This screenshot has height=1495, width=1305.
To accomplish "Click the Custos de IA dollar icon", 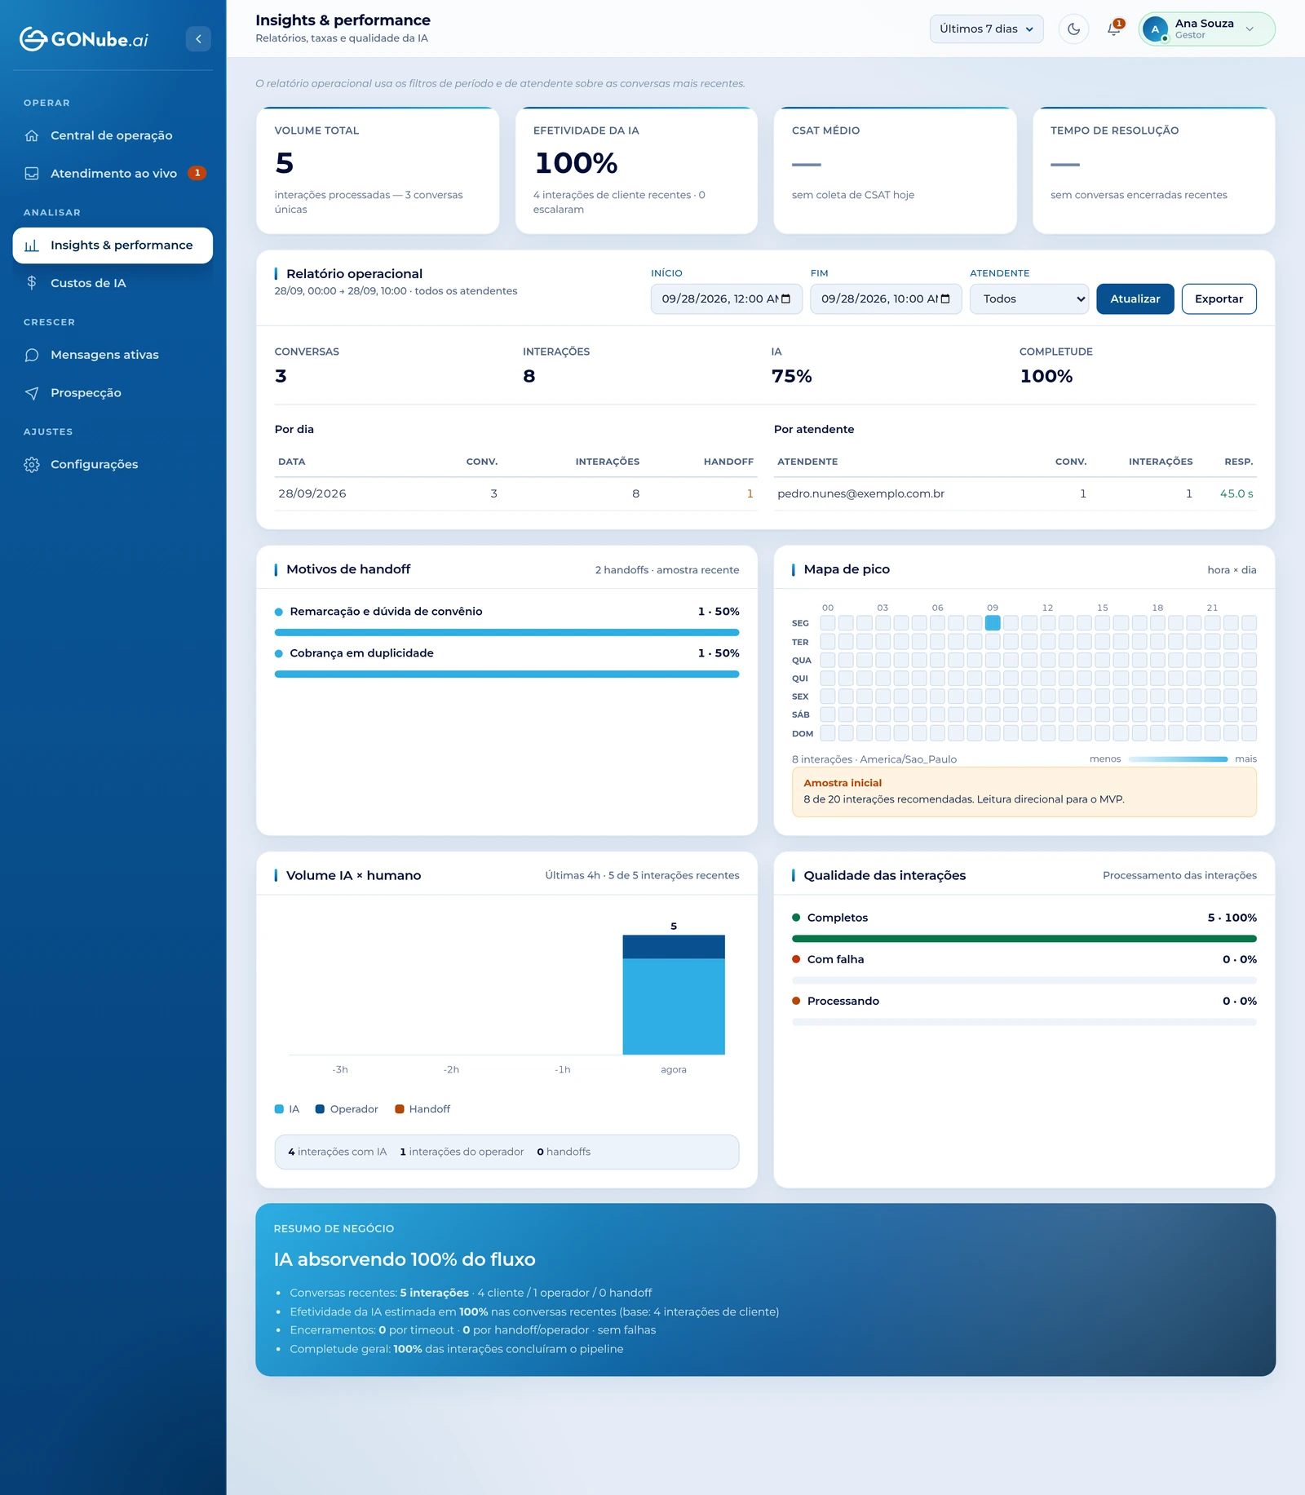I will point(32,283).
